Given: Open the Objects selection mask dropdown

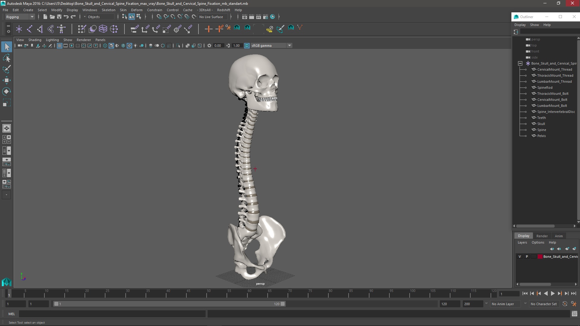Looking at the screenshot, I should coord(100,17).
